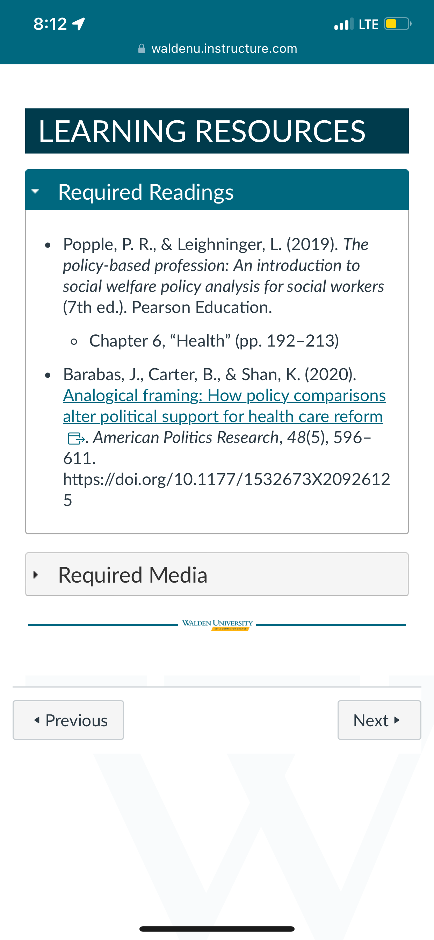Screen dimensions: 434x940
Task: Open the Analogical framing article link
Action: coord(224,406)
